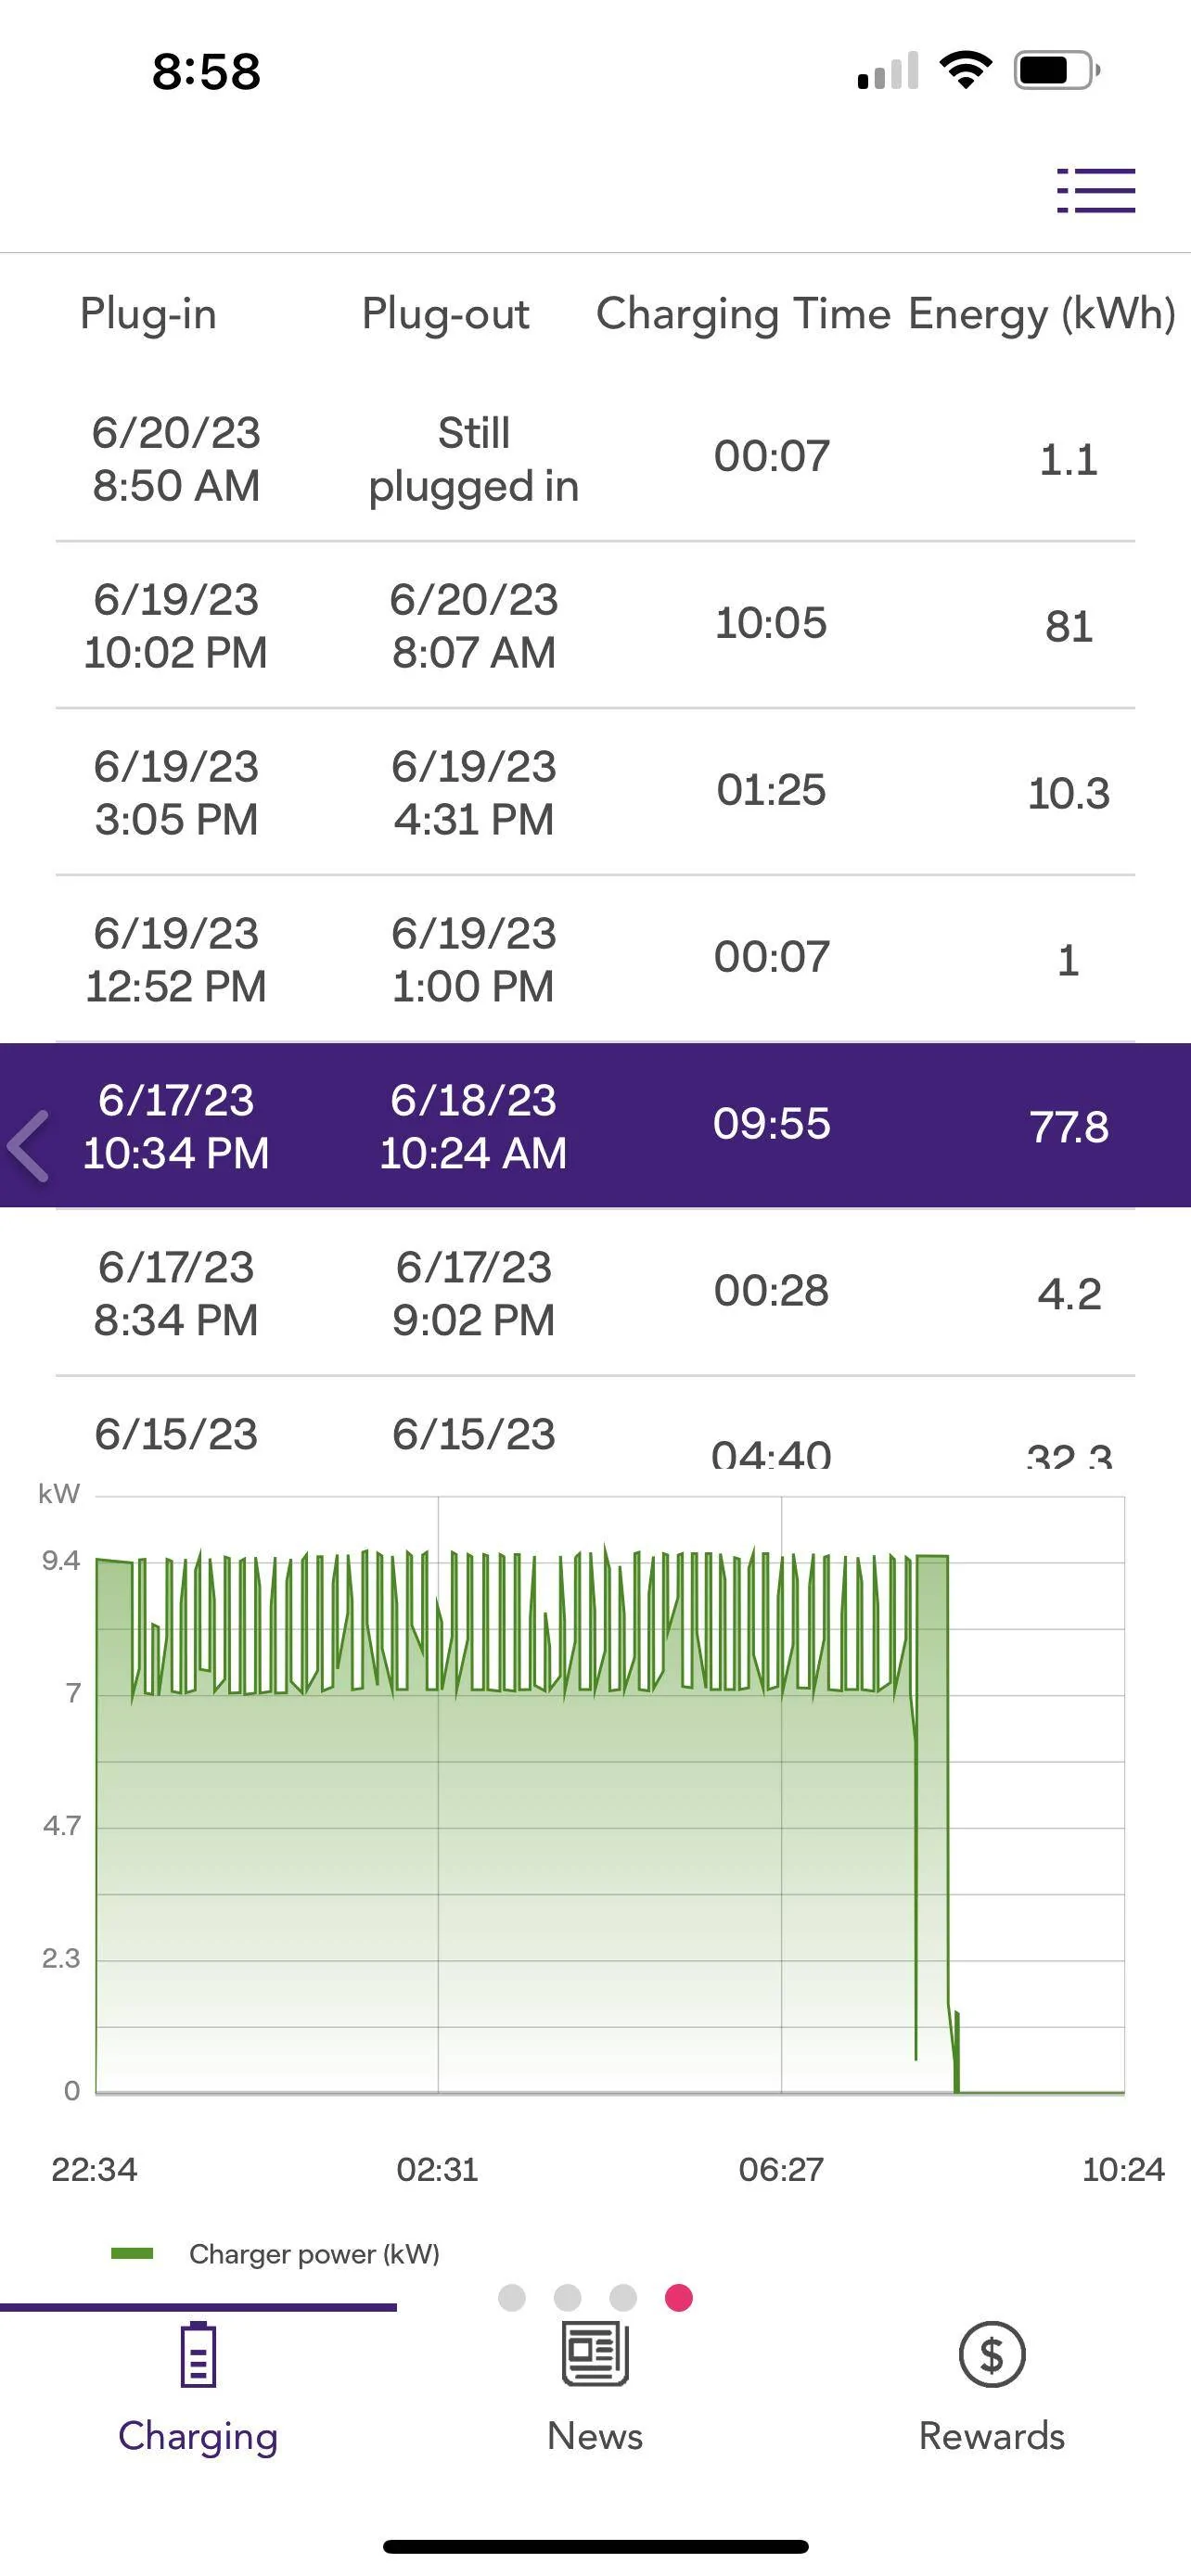
Task: Select the 6/19/23 10:02 PM charging session
Action: point(595,626)
